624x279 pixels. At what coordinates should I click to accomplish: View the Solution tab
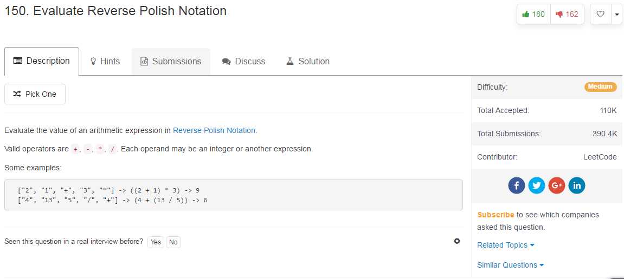coord(308,62)
